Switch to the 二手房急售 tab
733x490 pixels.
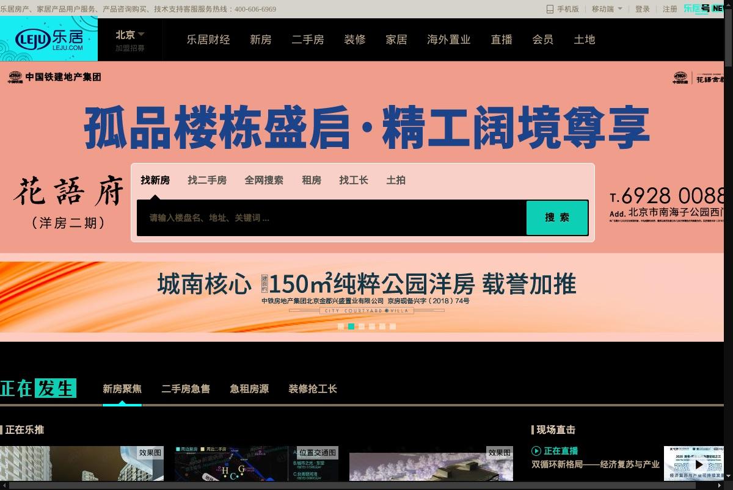click(186, 389)
